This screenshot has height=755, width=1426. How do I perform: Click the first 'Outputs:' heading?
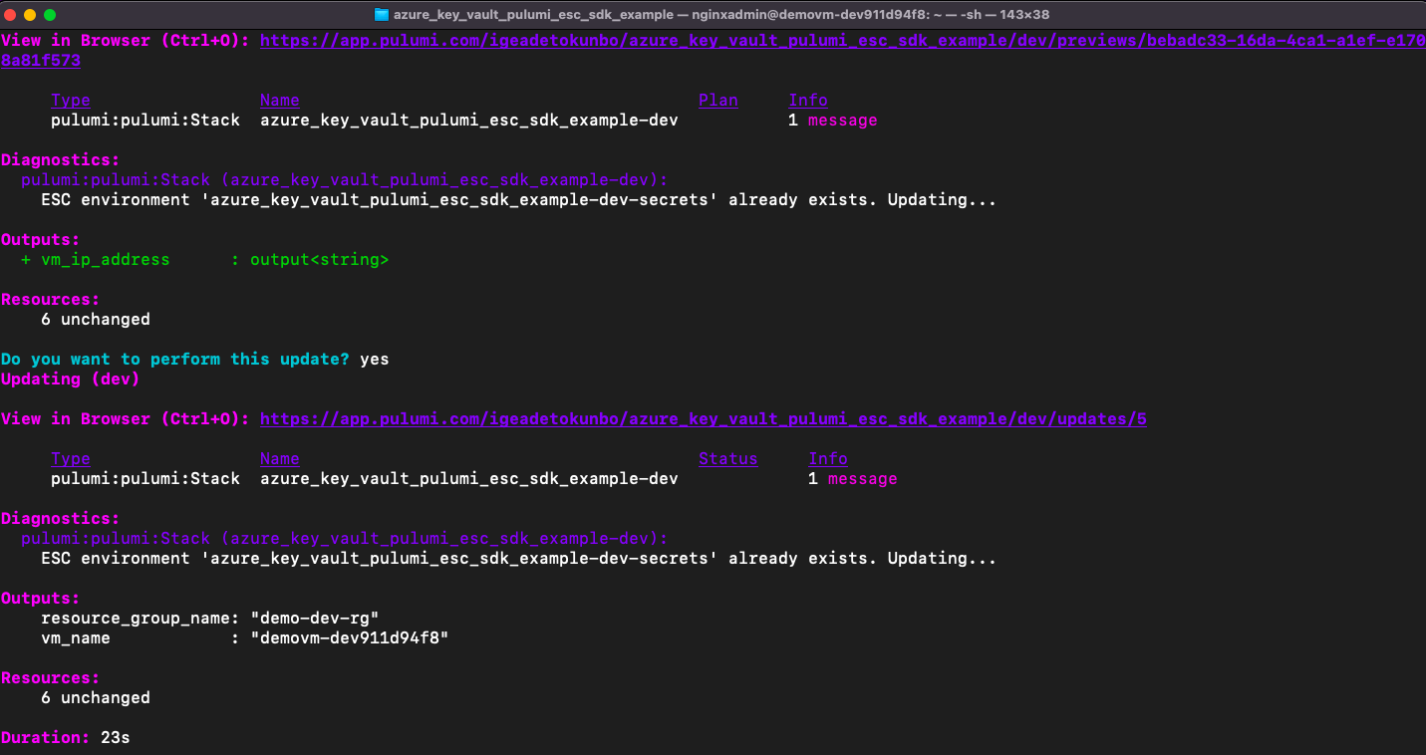[41, 240]
